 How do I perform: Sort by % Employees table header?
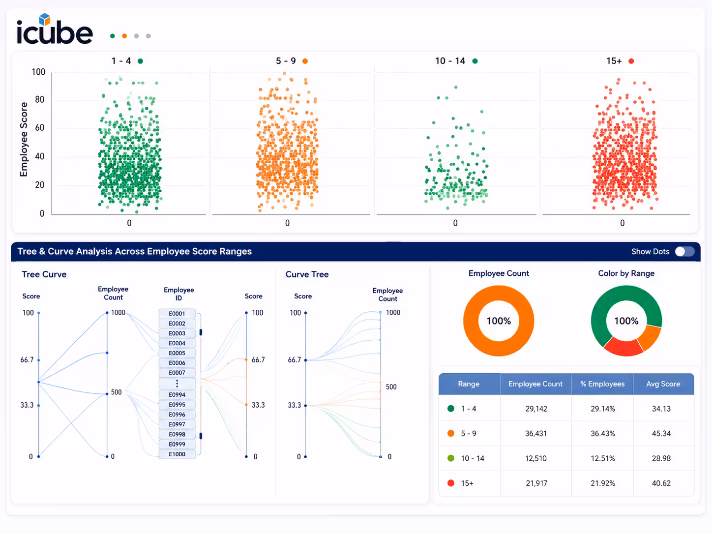(x=602, y=384)
